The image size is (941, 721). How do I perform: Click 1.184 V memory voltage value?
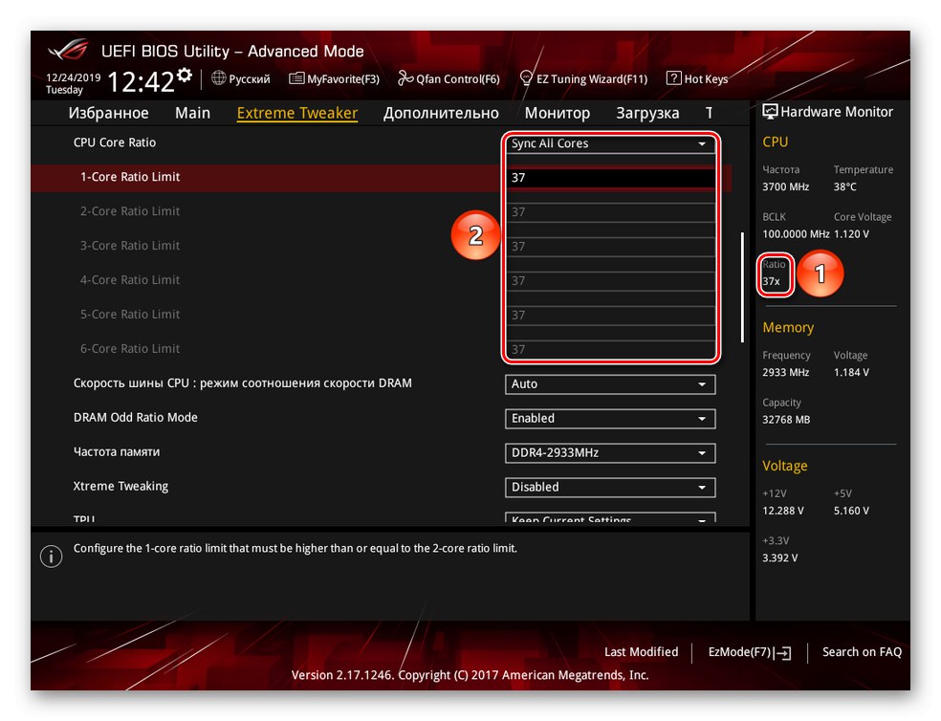click(x=851, y=372)
